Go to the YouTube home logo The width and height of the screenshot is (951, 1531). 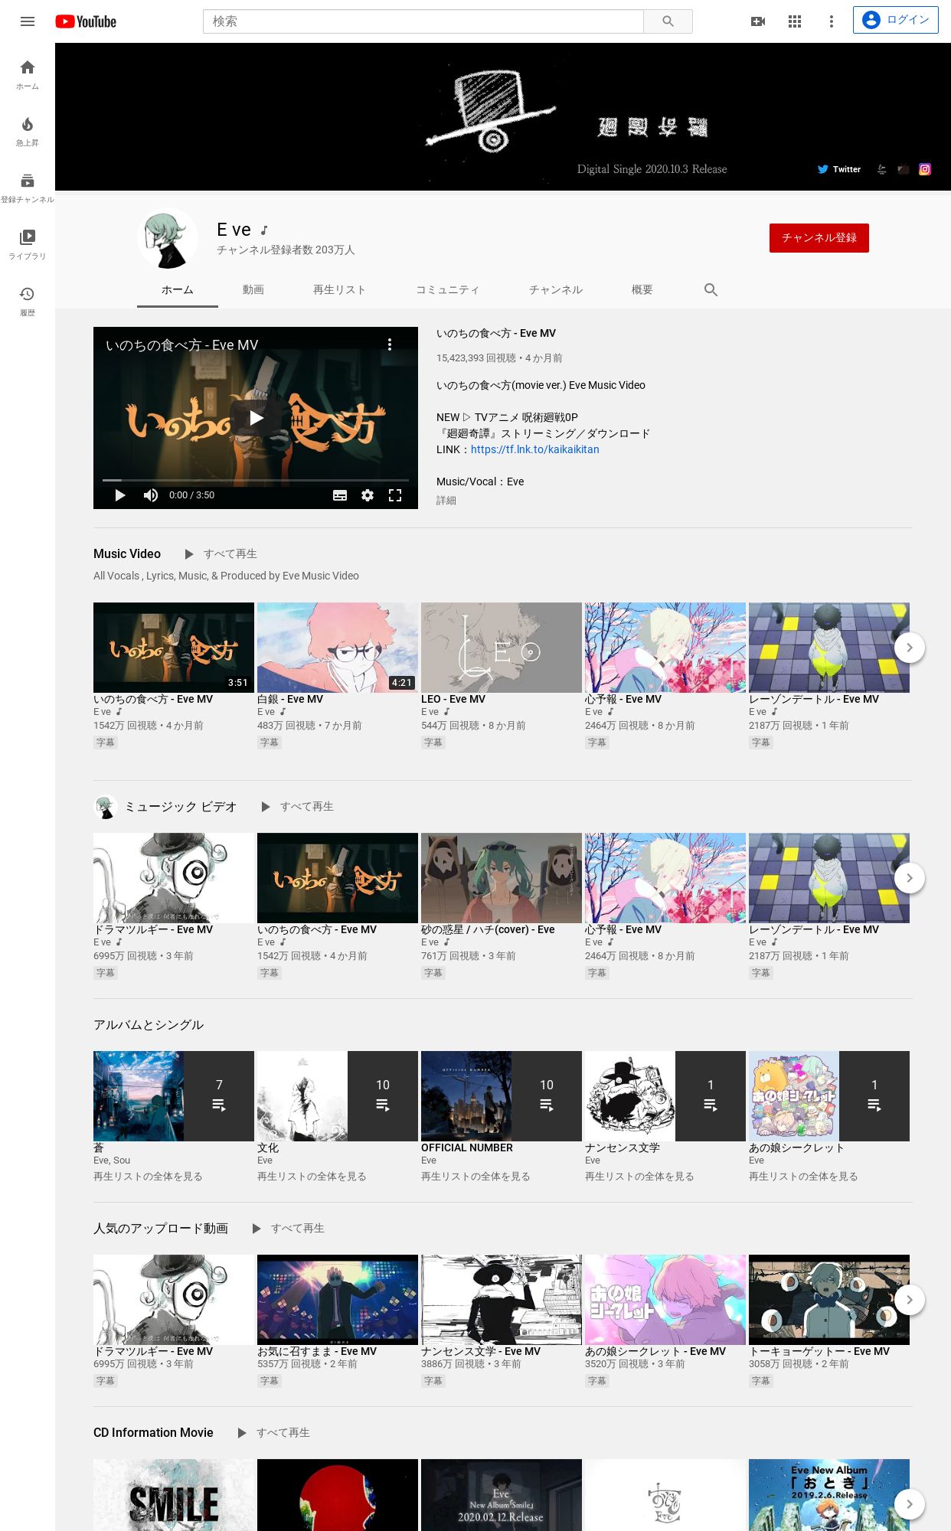86,21
